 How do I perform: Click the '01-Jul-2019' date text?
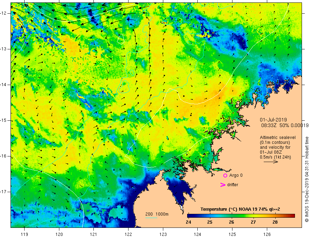coord(273,120)
